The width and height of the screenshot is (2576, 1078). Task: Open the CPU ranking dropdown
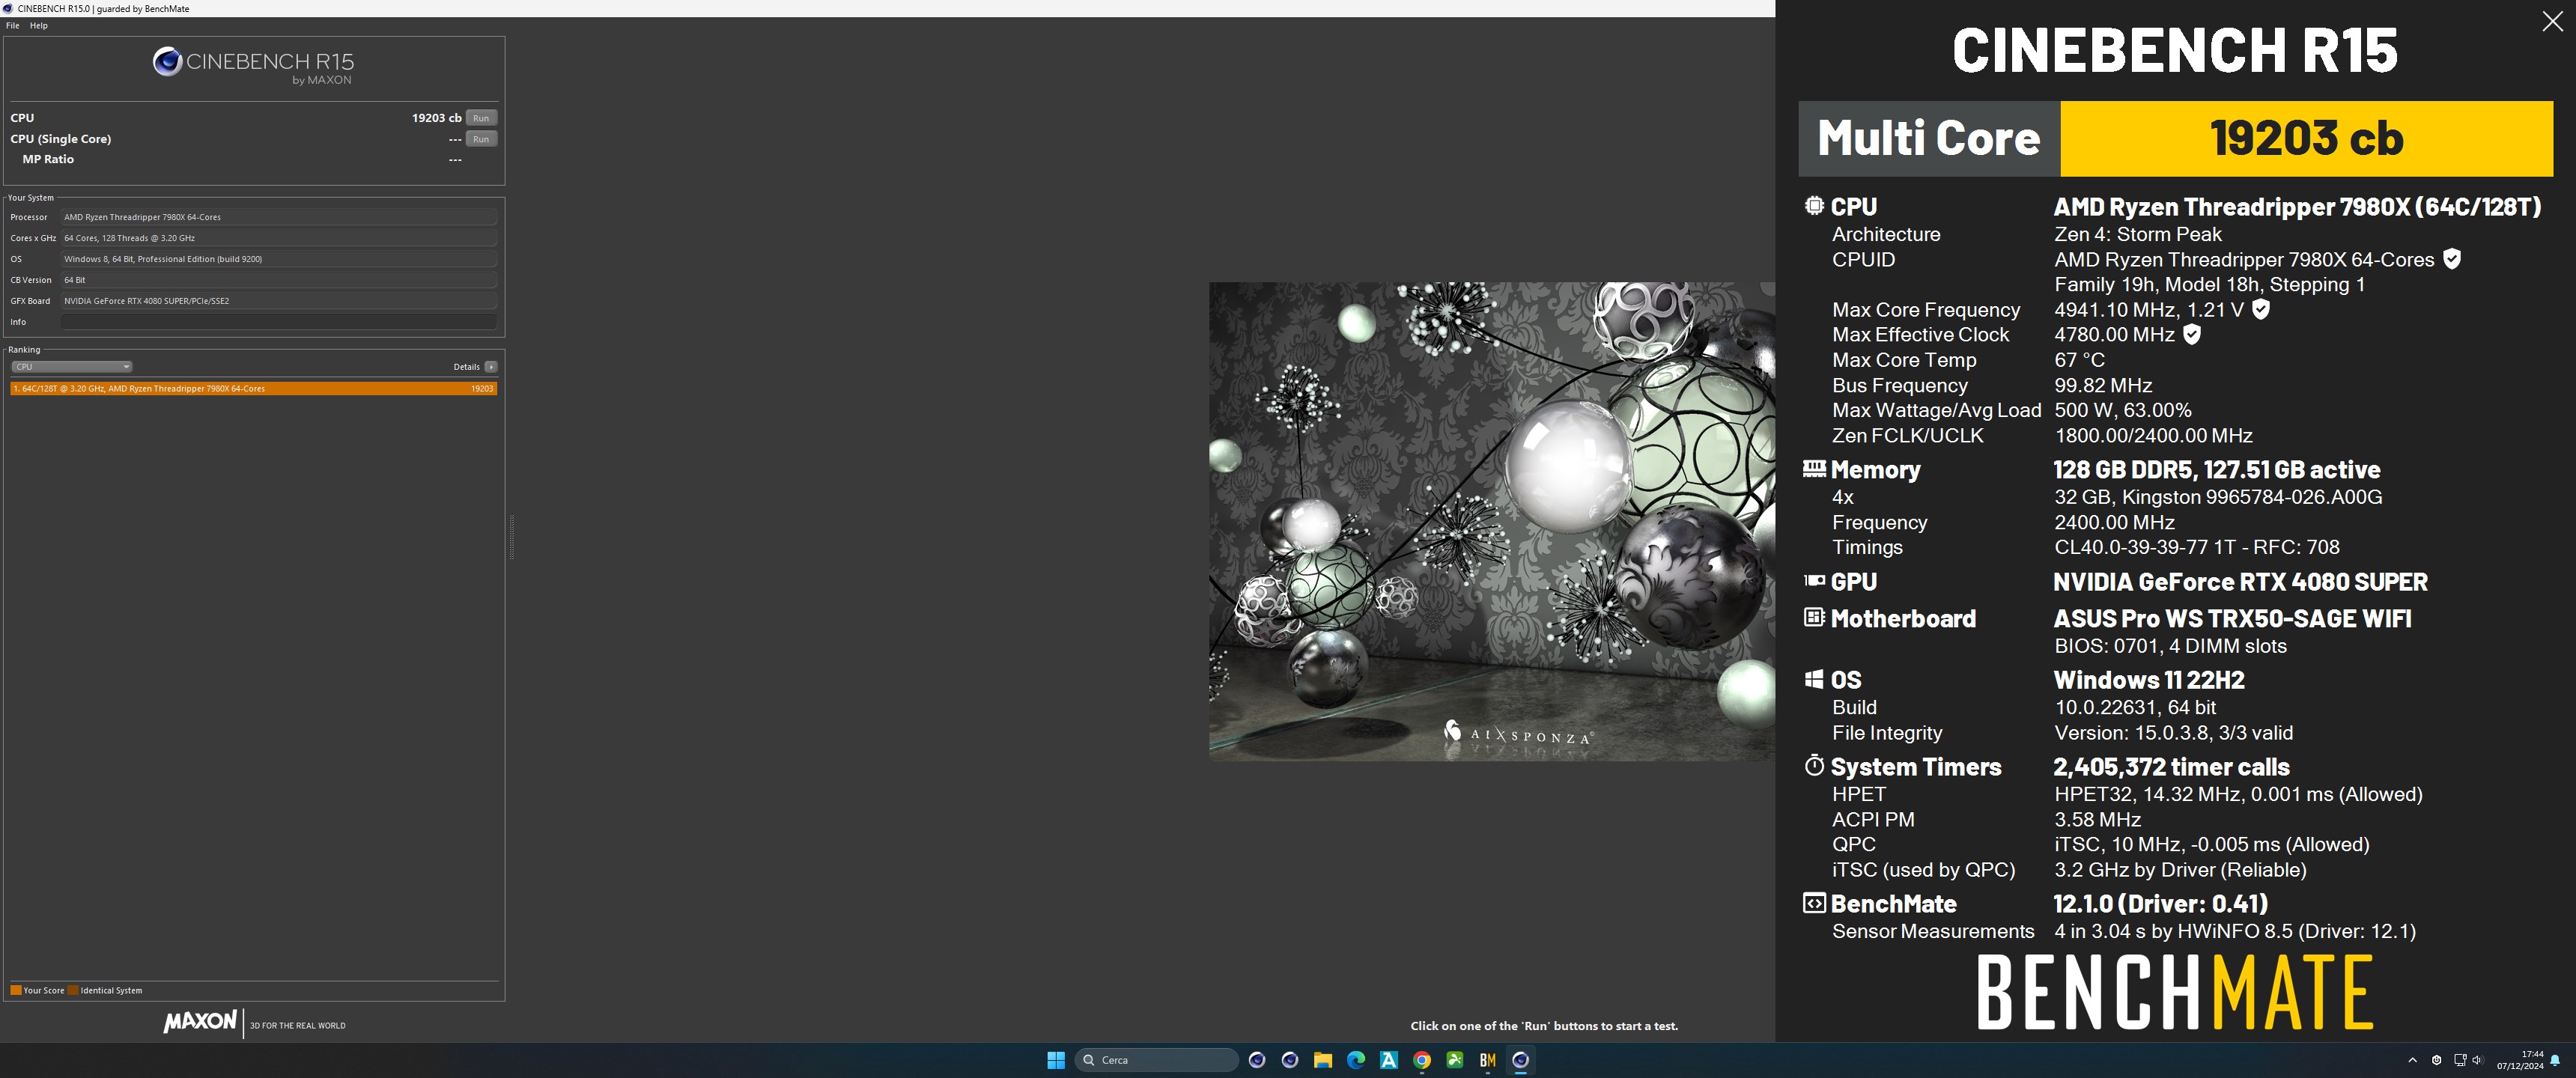click(71, 367)
